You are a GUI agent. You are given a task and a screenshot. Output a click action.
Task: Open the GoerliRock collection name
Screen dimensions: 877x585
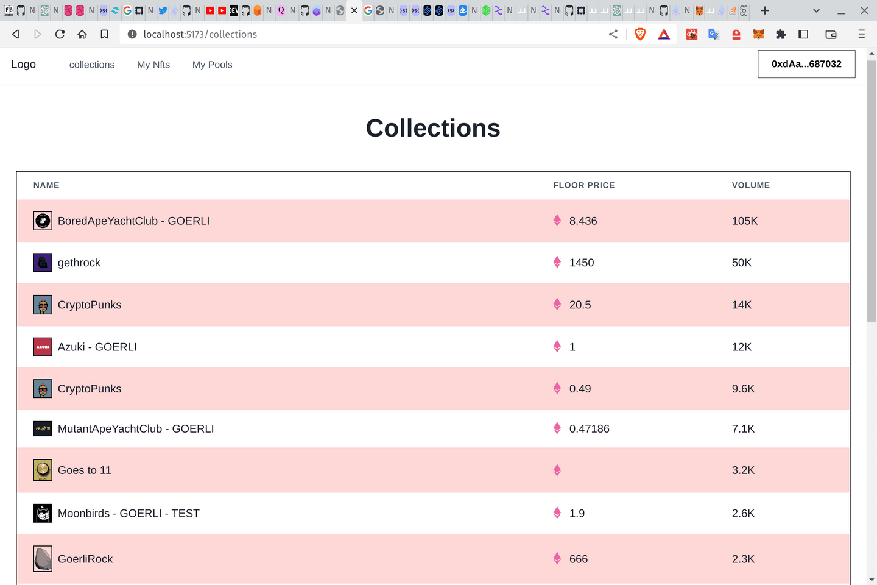(85, 559)
